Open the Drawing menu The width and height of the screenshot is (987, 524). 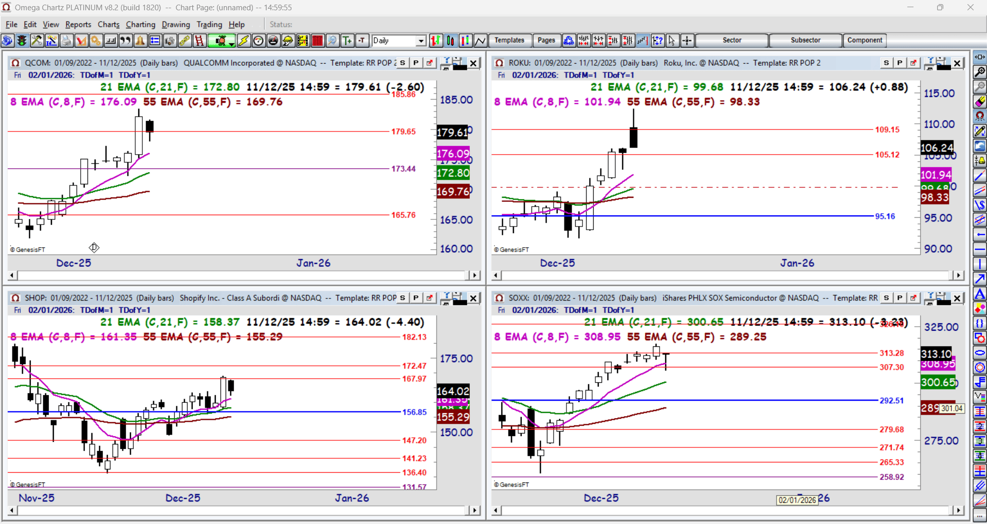click(176, 24)
